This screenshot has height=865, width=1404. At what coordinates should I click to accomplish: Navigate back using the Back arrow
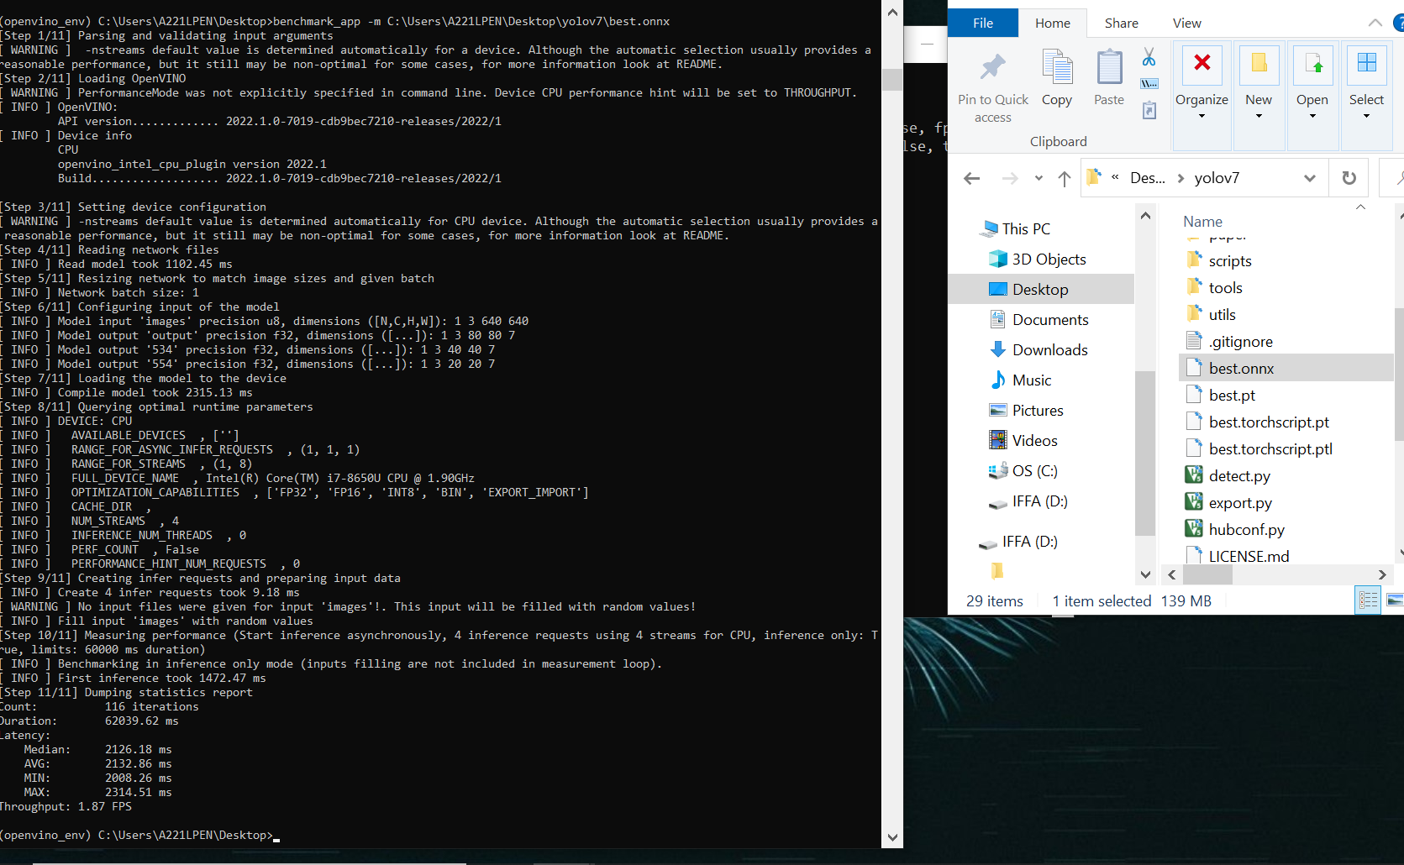[972, 178]
